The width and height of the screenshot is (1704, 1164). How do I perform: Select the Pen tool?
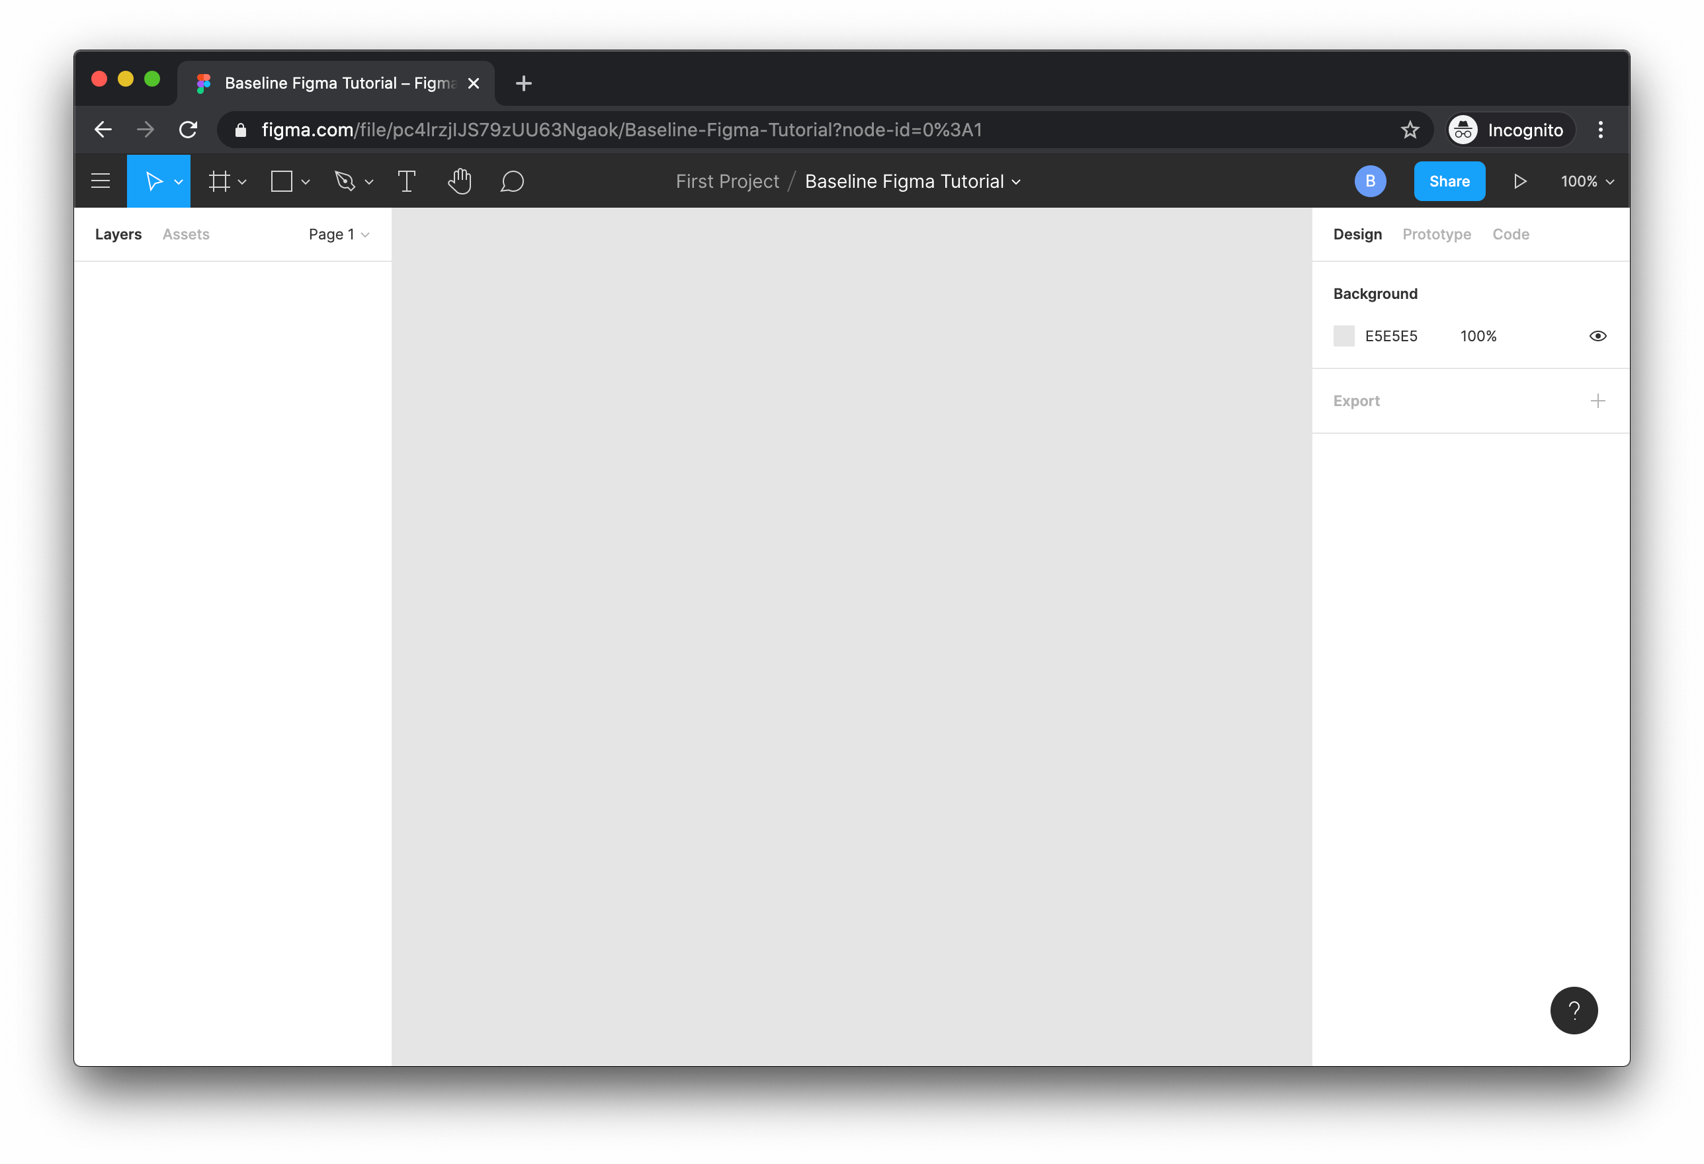click(x=345, y=181)
